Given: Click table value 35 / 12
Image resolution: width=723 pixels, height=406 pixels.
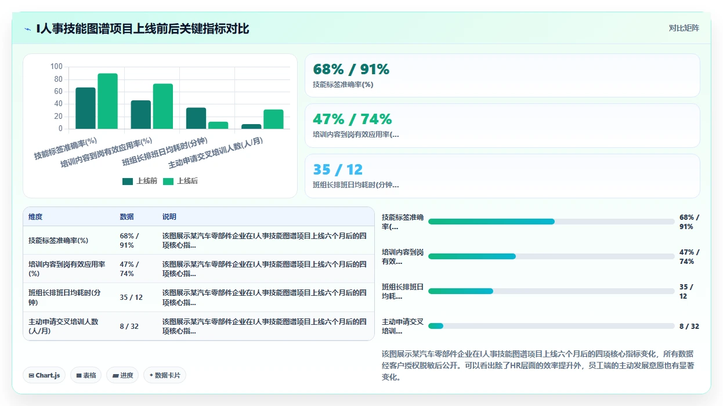Looking at the screenshot, I should click(131, 298).
